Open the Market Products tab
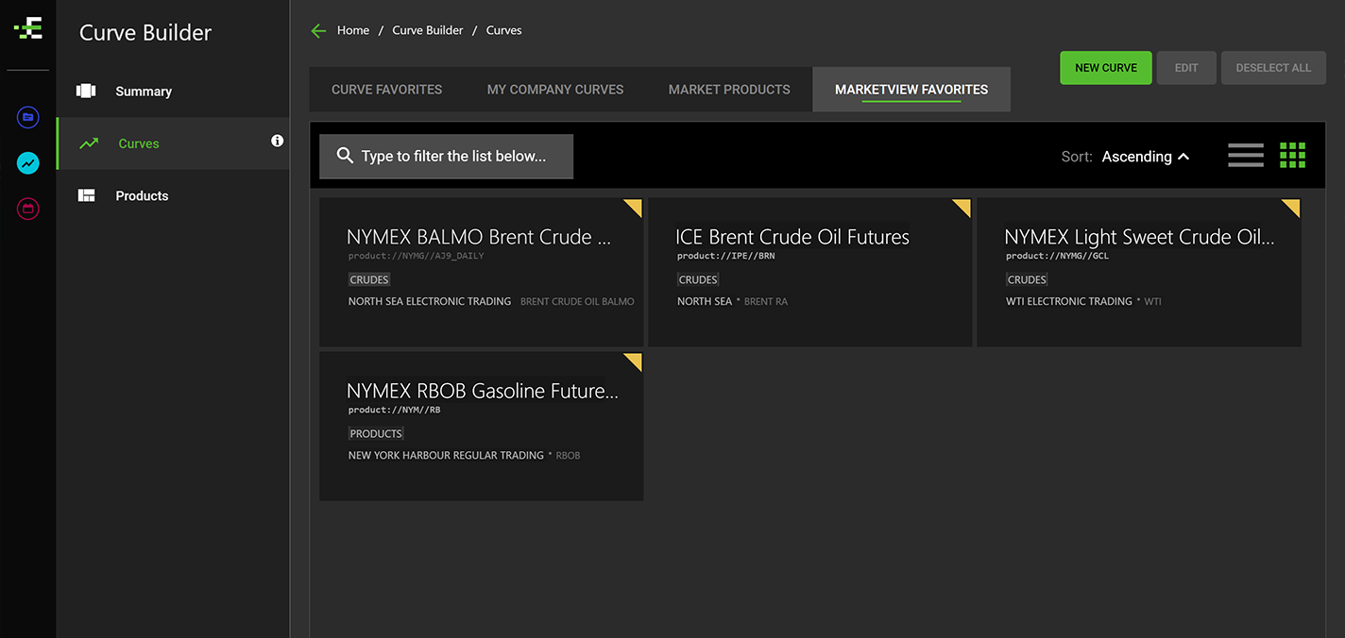Viewport: 1345px width, 638px height. click(729, 90)
